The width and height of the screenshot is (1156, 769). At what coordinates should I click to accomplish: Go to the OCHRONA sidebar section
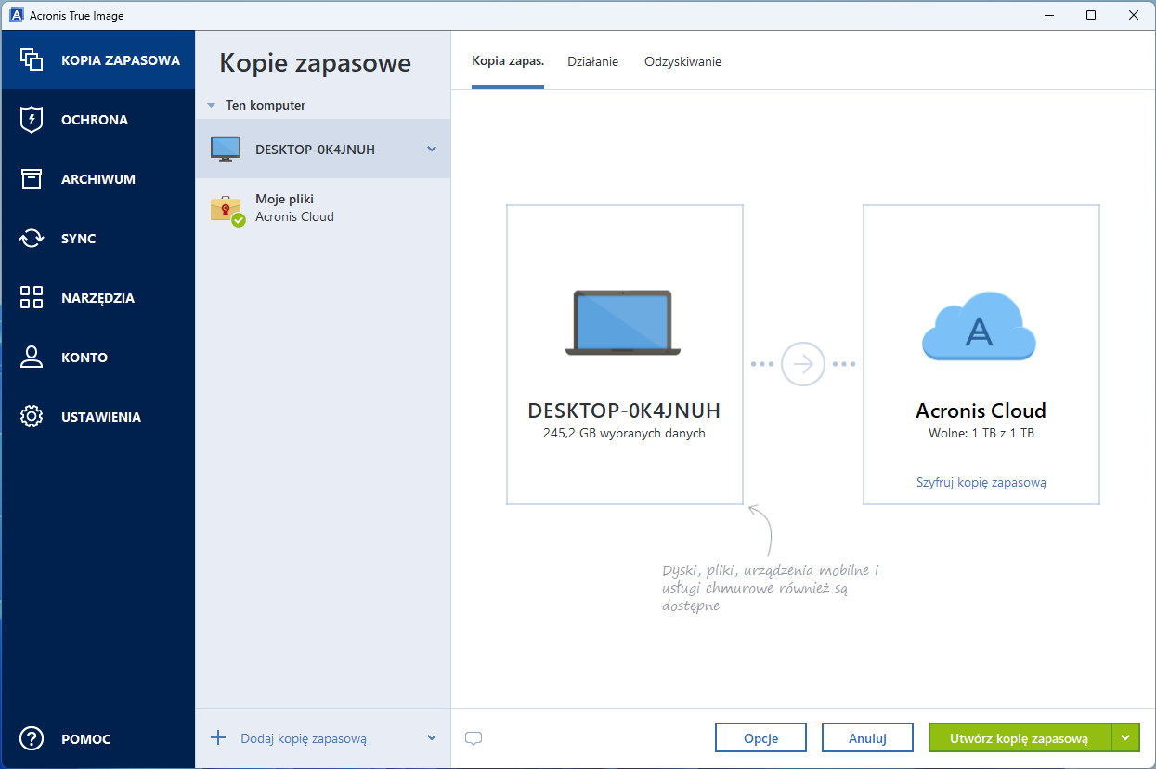[98, 120]
